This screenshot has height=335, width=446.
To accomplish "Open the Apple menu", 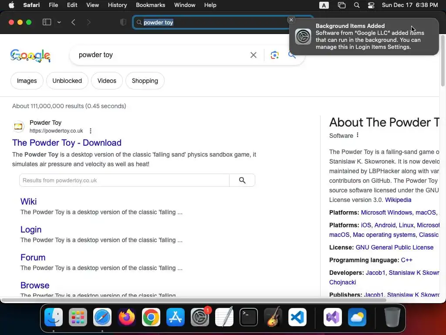I will (11, 5).
